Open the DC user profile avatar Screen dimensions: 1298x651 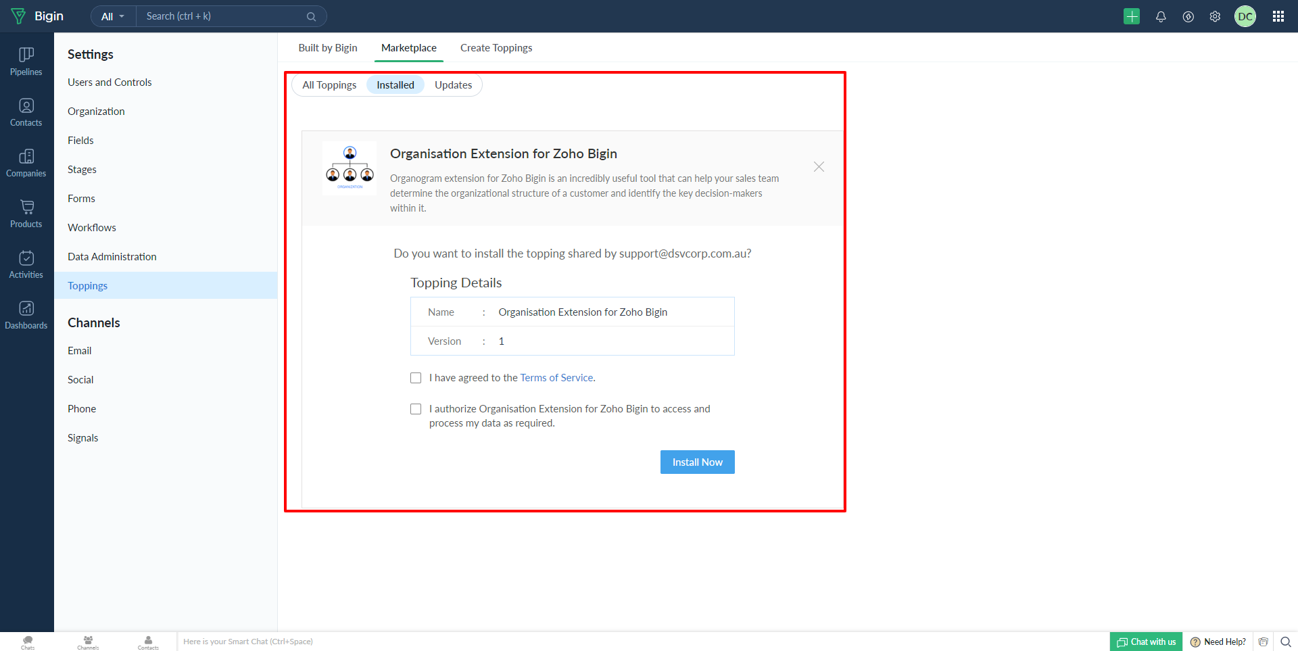(1245, 16)
